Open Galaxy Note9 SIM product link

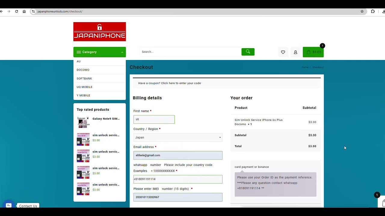[106, 119]
